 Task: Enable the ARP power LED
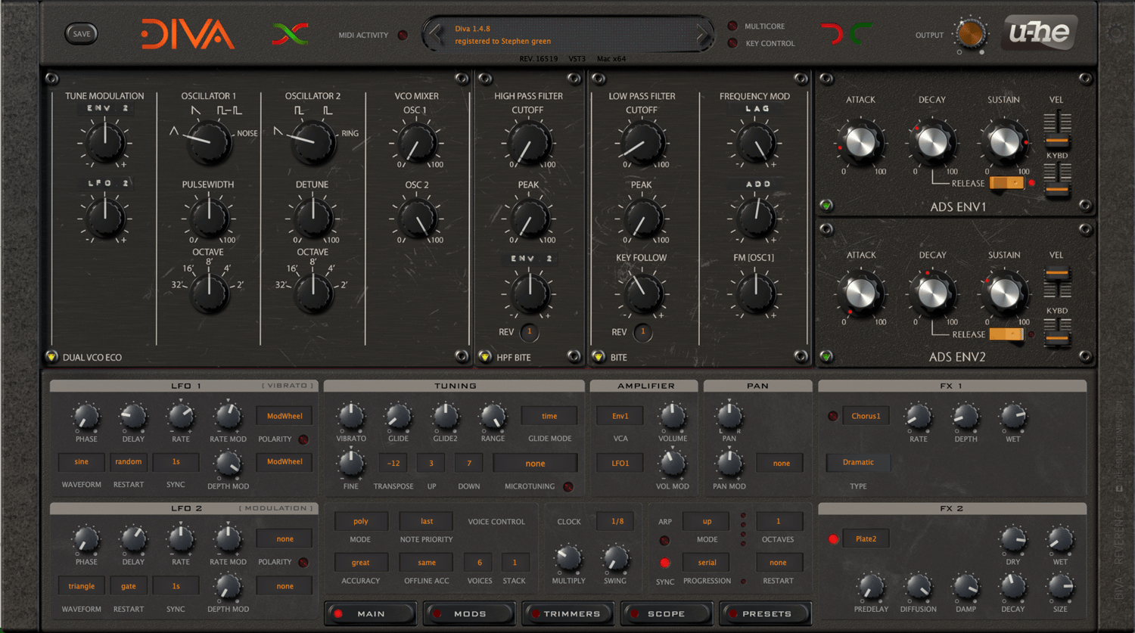(x=664, y=541)
